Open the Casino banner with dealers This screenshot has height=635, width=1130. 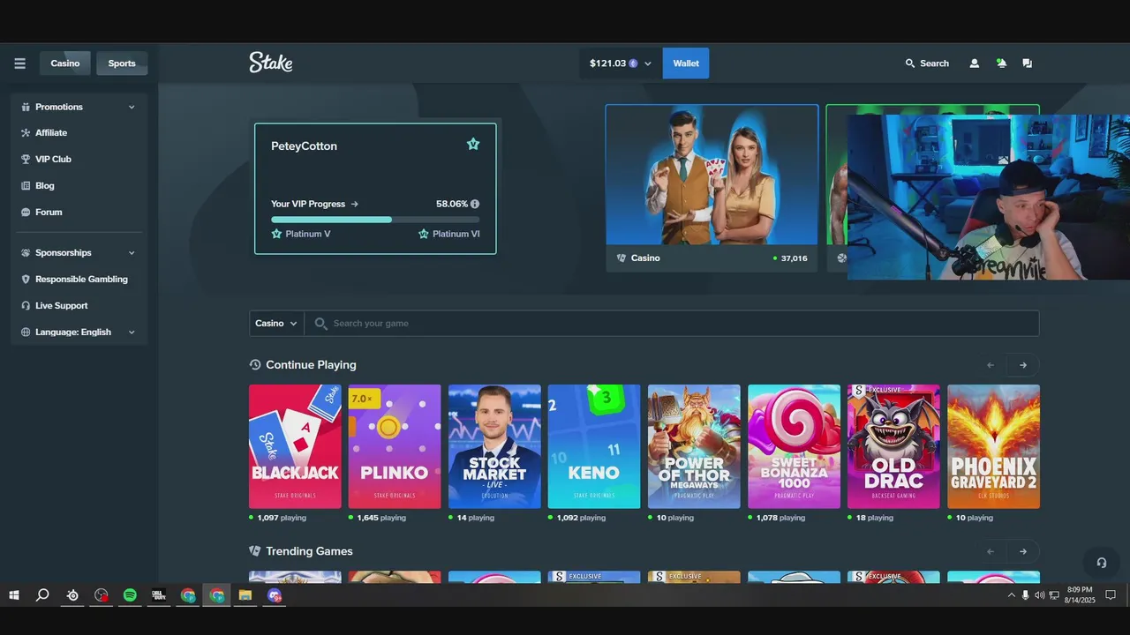[712, 188]
